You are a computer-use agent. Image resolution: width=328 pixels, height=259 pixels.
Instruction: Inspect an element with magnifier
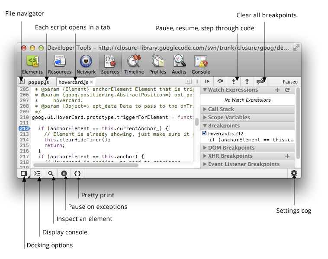(51, 173)
